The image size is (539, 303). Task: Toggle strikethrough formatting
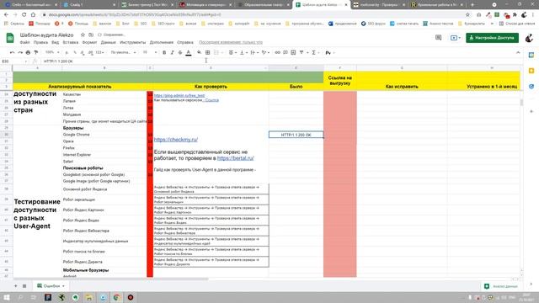tap(179, 52)
